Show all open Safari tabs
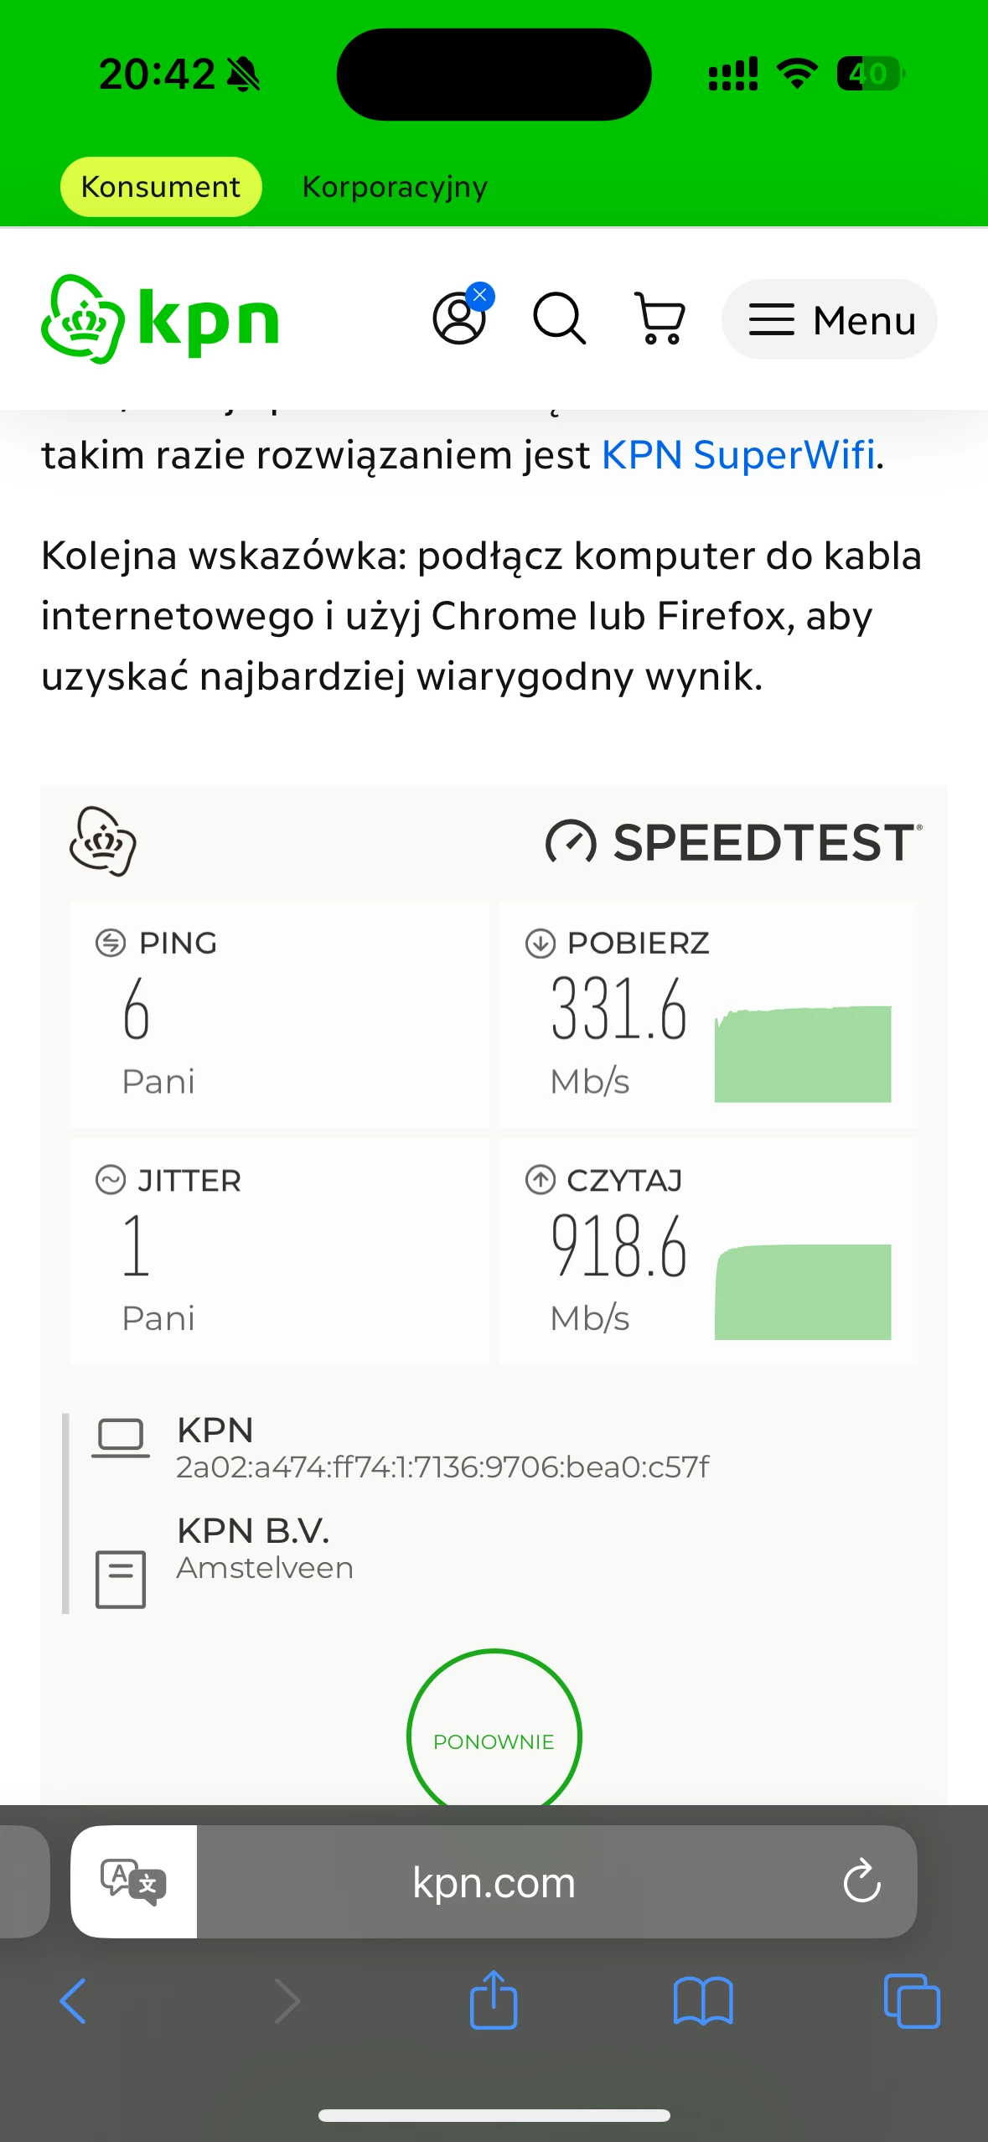The height and width of the screenshot is (2142, 988). [912, 2001]
